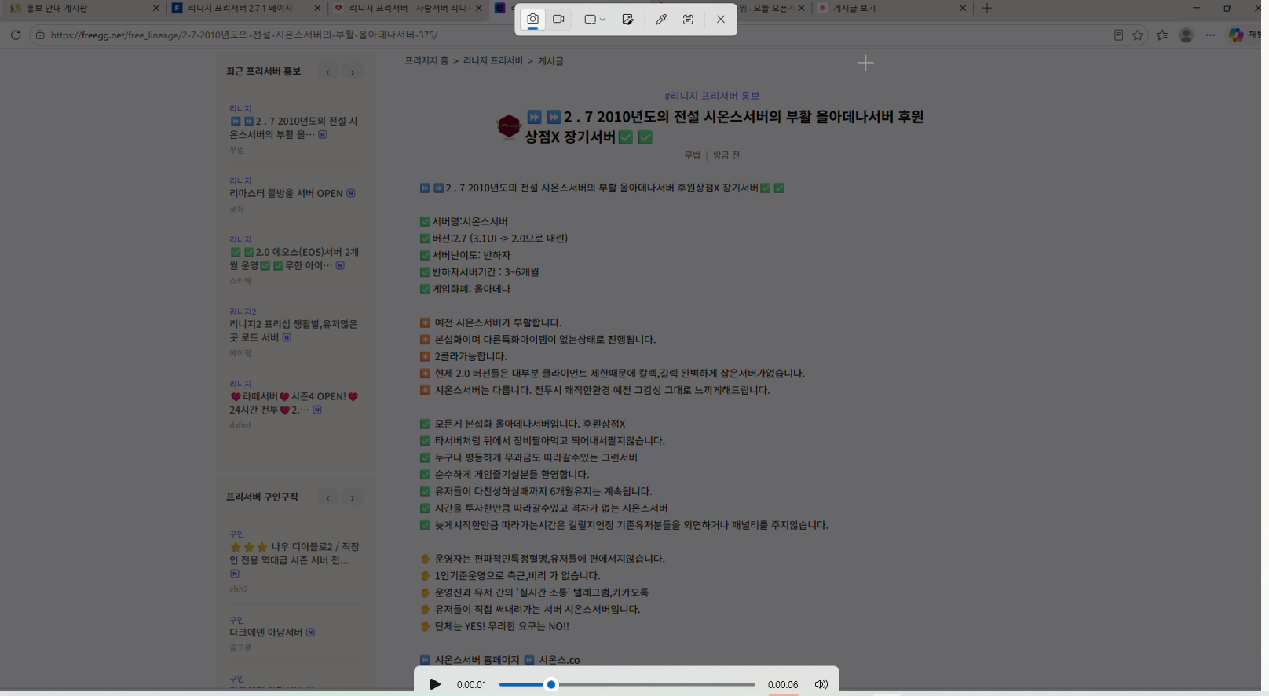Image resolution: width=1269 pixels, height=696 pixels.
Task: Select the screenshot camera mode
Action: (532, 19)
